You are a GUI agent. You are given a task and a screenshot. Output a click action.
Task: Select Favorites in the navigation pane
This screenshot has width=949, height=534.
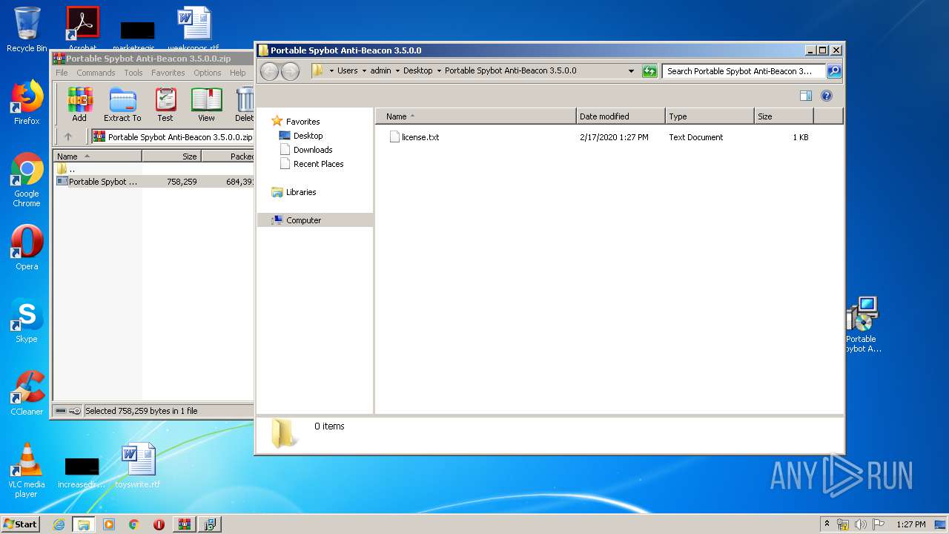[302, 122]
